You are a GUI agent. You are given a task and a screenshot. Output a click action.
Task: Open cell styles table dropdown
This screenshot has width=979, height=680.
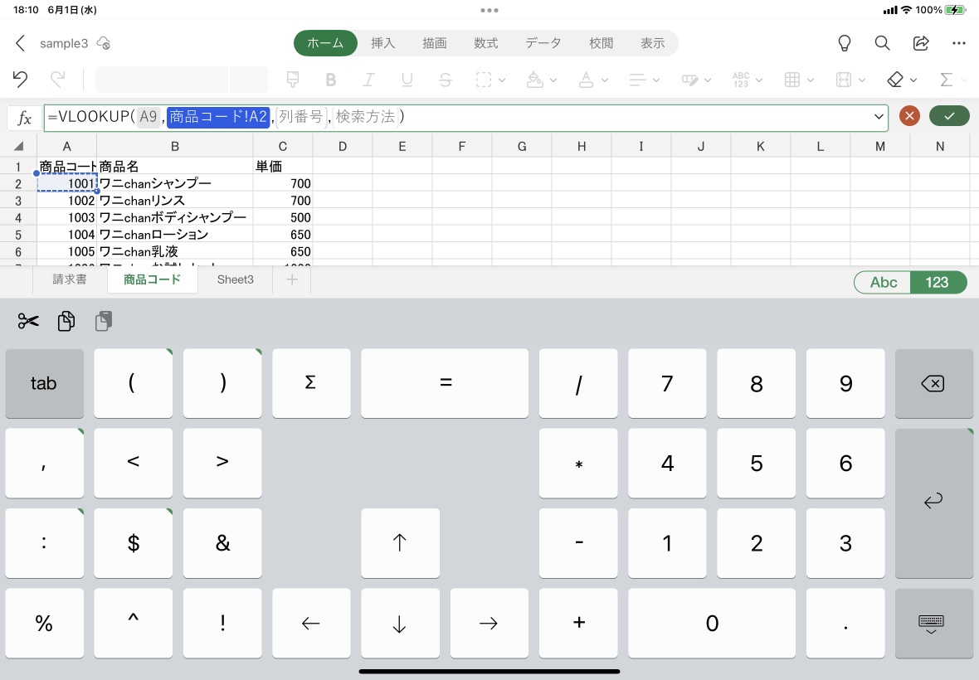click(799, 80)
